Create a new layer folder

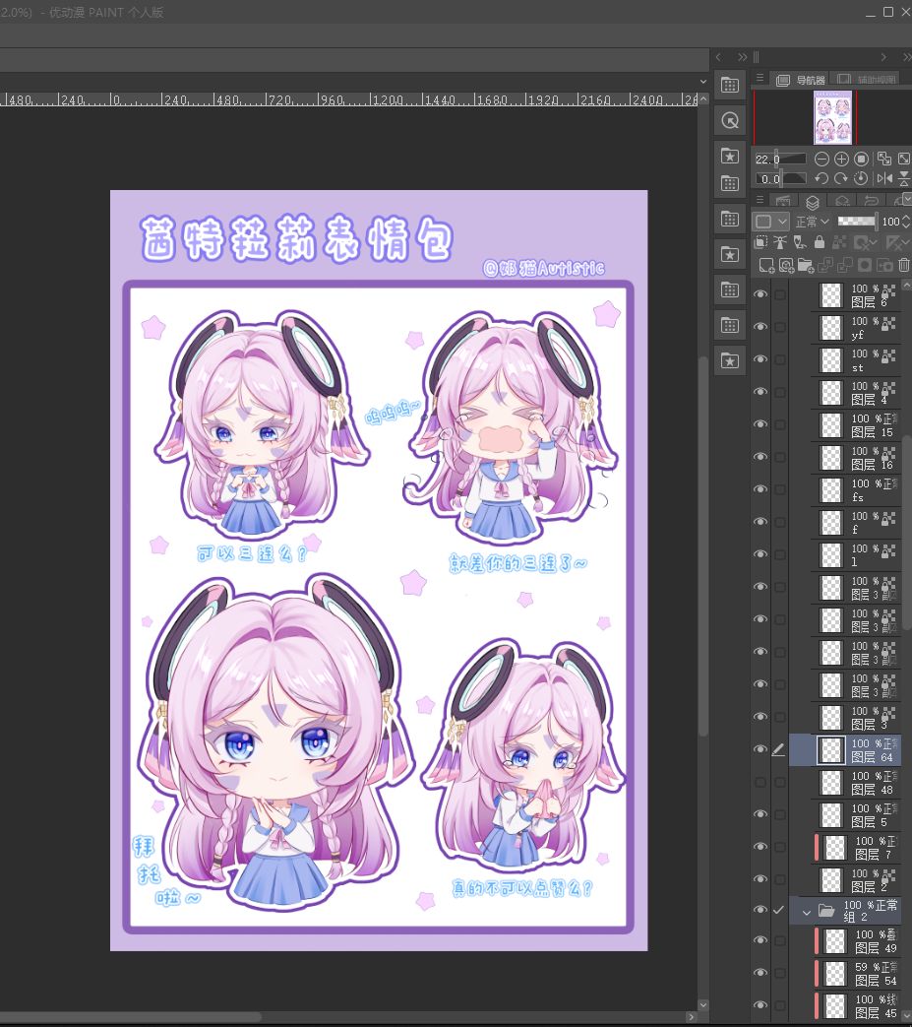[805, 265]
